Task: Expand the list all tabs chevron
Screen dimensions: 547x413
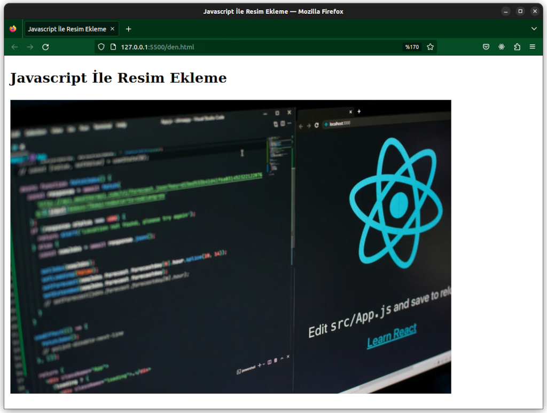Action: [x=534, y=29]
